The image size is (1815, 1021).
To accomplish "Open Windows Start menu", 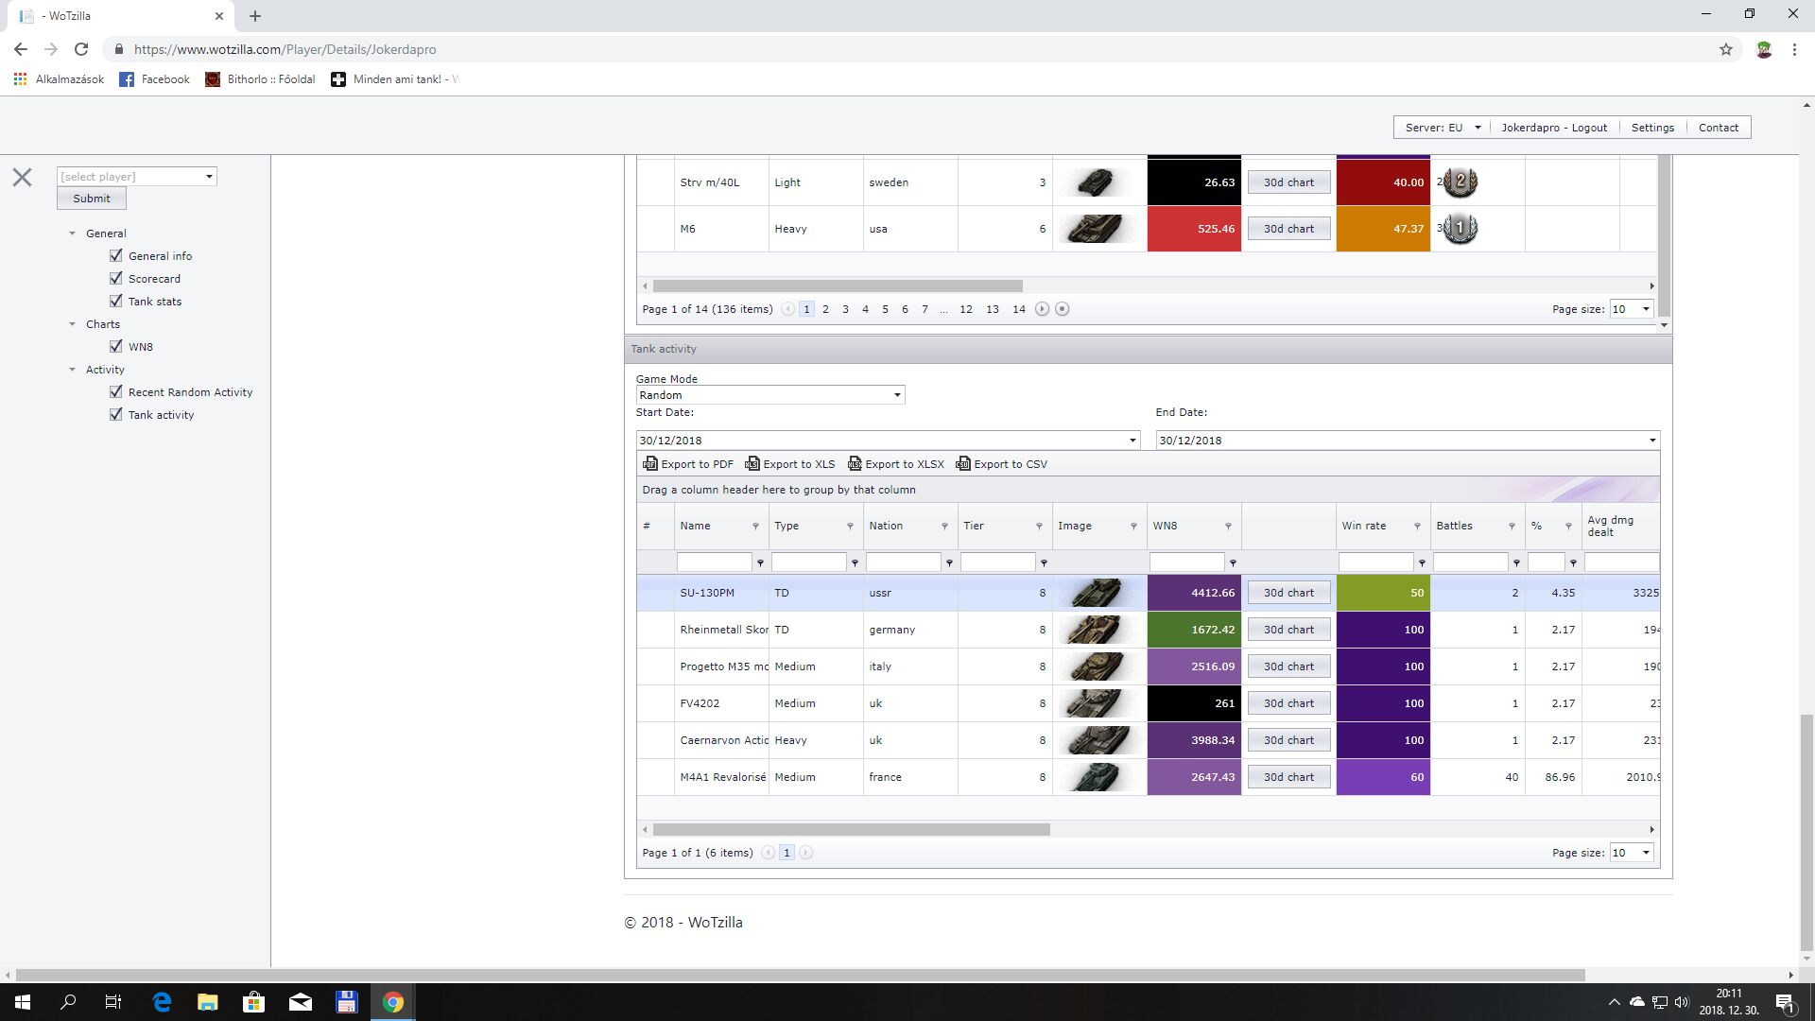I will pyautogui.click(x=22, y=1002).
